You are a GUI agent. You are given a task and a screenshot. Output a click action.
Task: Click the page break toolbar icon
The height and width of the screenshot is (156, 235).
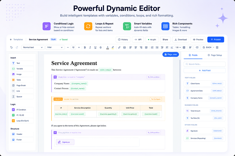pyautogui.click(x=217, y=48)
